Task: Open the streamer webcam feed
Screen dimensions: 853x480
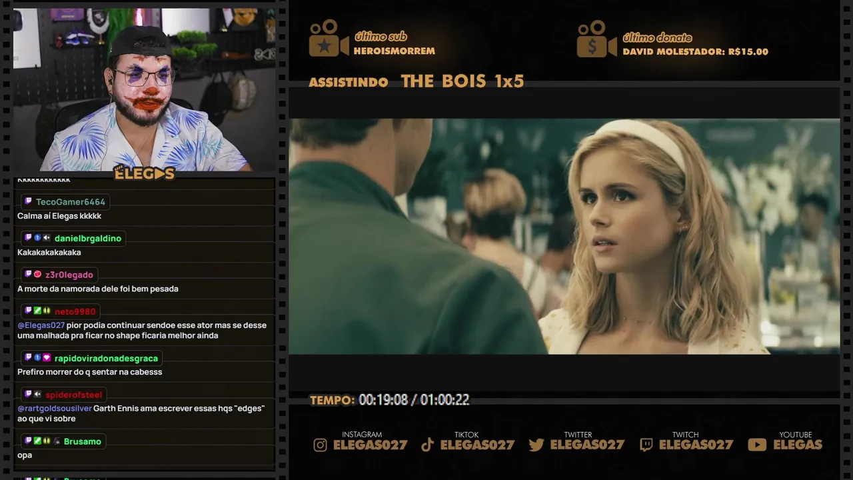Action: (144, 89)
